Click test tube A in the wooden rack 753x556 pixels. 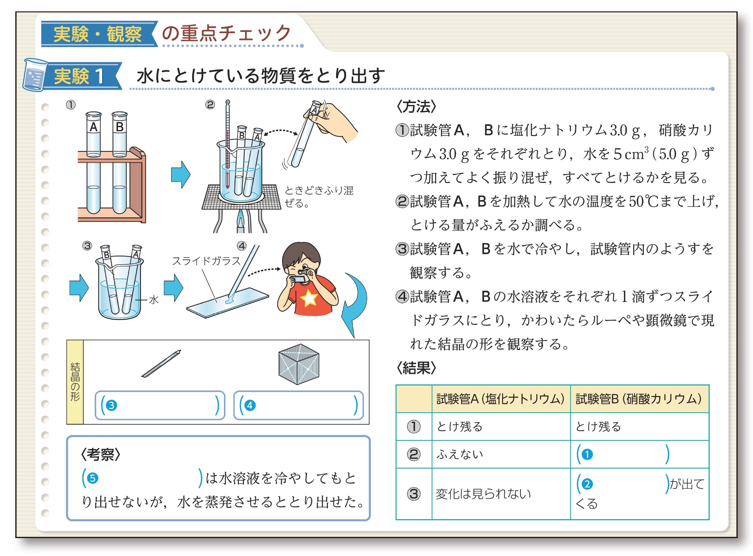click(94, 163)
